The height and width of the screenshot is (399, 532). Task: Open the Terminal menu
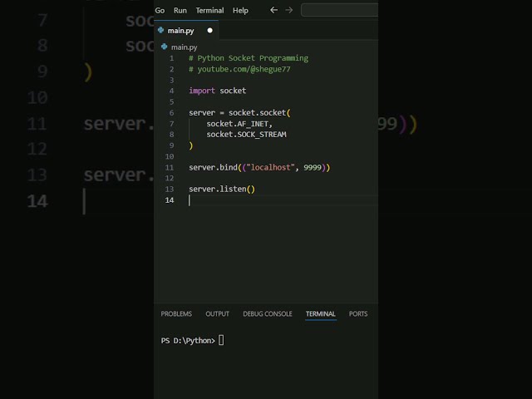tap(209, 11)
